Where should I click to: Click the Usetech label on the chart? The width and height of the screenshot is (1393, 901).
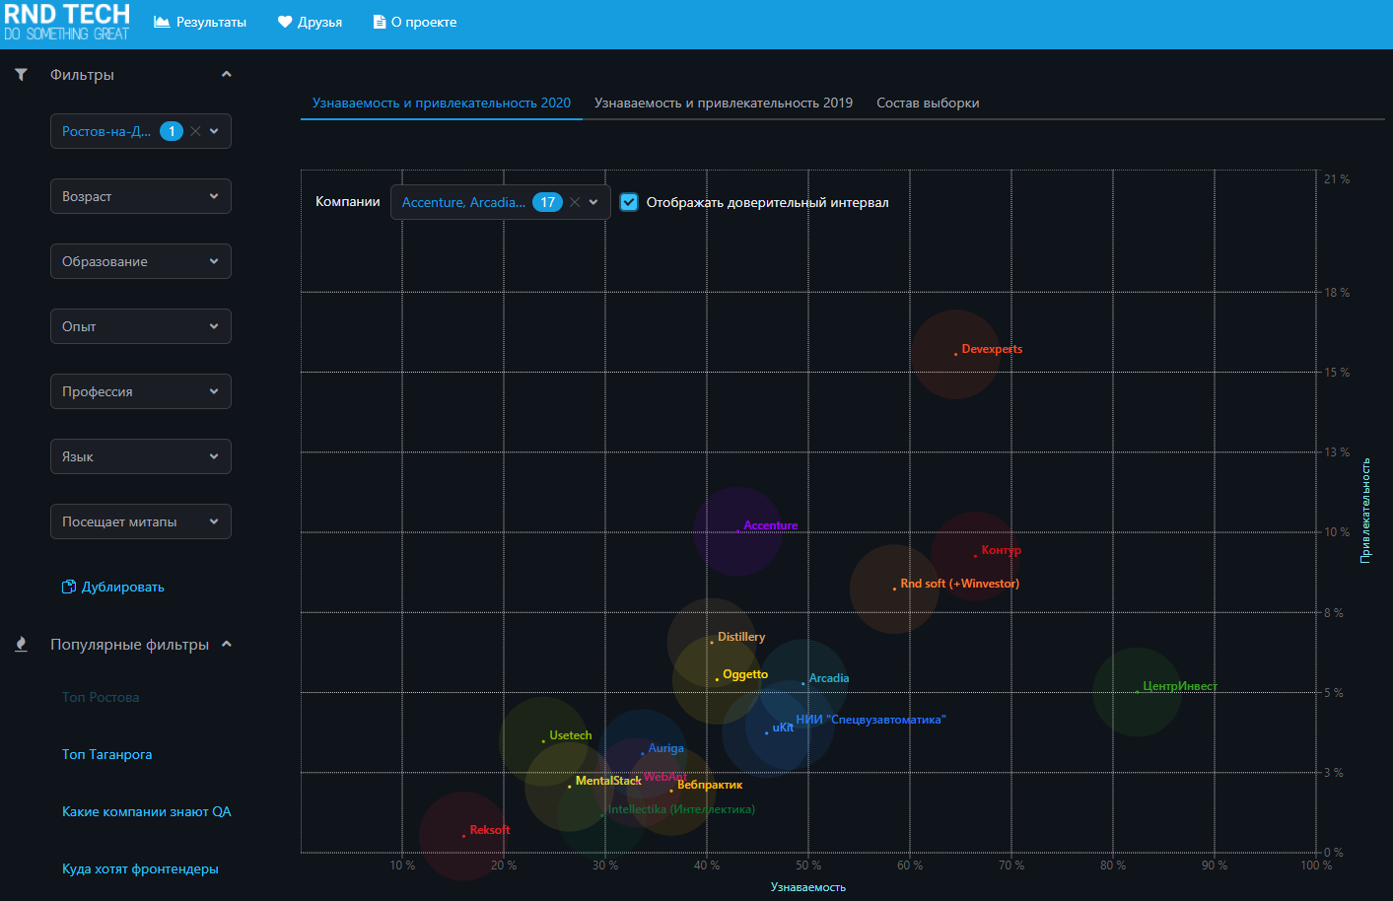tap(571, 735)
